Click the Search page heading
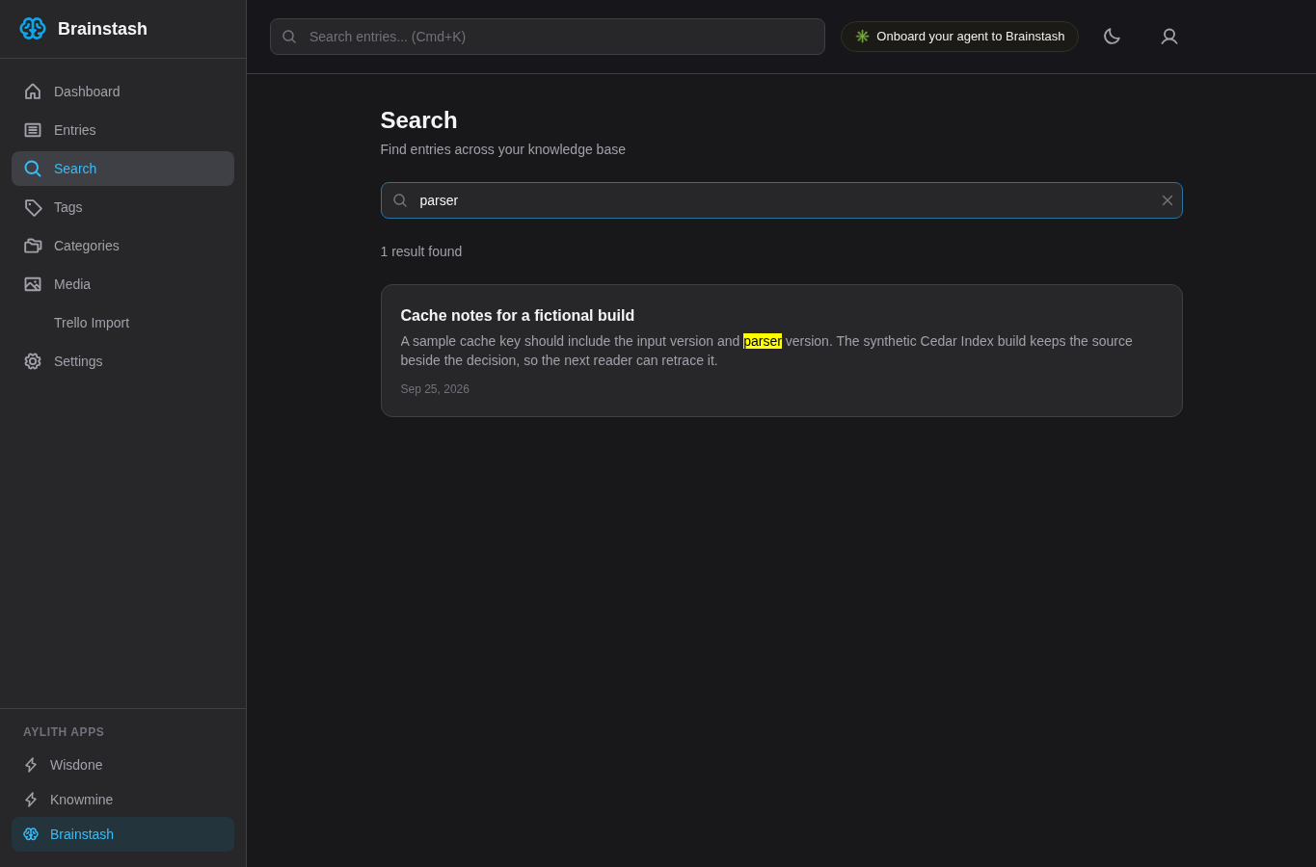Screen dimensions: 1316x867 [x=418, y=120]
